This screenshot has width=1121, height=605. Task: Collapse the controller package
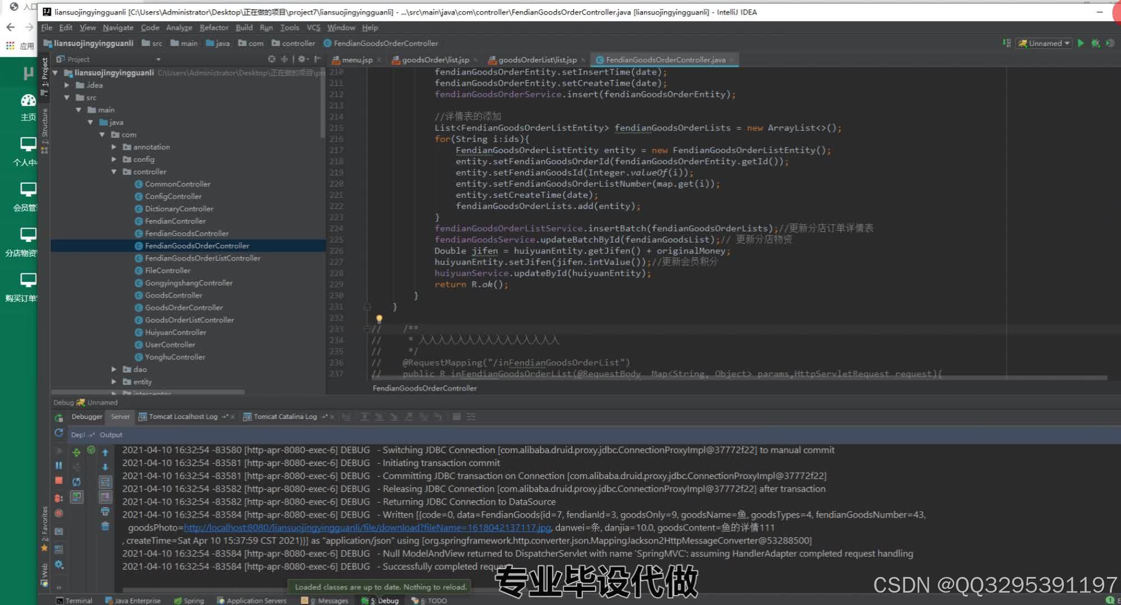click(114, 171)
